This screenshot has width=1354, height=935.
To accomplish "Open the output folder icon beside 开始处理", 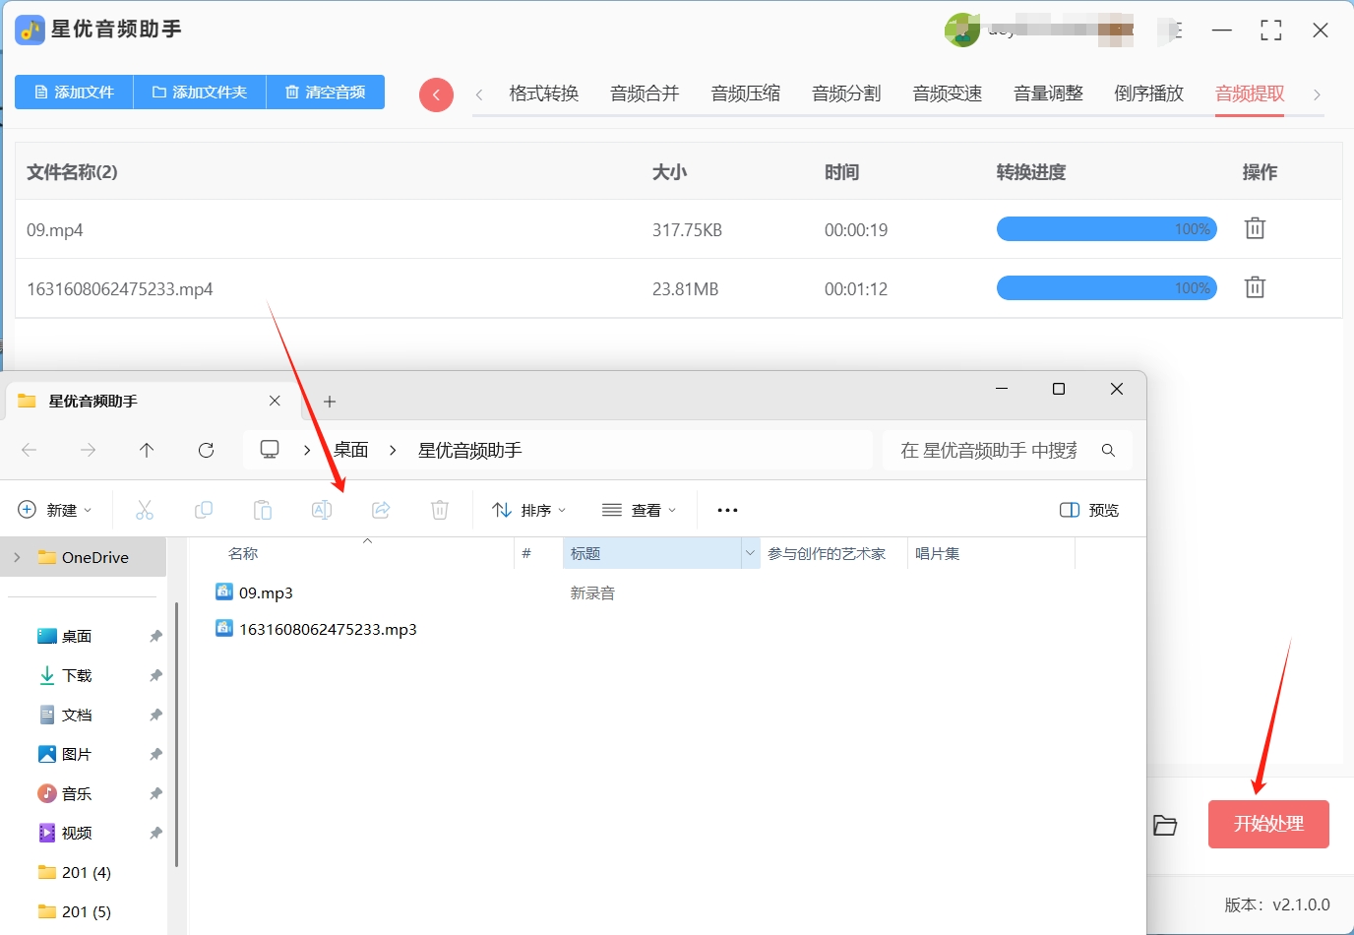I will coord(1165,825).
